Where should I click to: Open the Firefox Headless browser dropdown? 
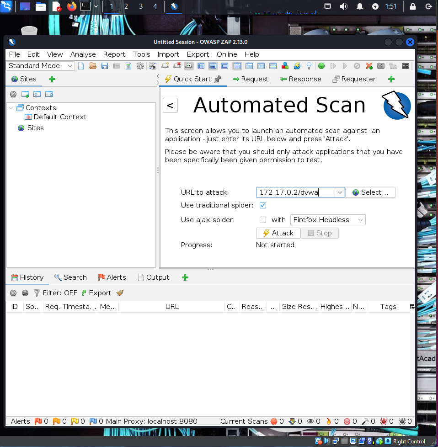click(x=328, y=220)
